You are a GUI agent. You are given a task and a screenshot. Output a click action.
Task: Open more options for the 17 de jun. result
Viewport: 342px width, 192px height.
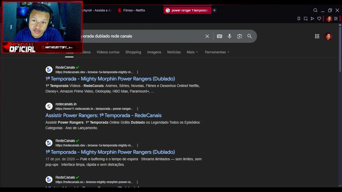click(137, 146)
